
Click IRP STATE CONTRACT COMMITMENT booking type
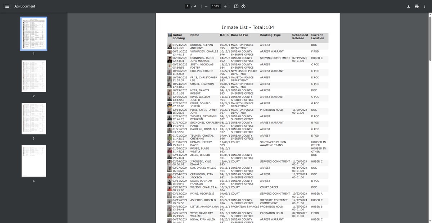pyautogui.click(x=274, y=202)
